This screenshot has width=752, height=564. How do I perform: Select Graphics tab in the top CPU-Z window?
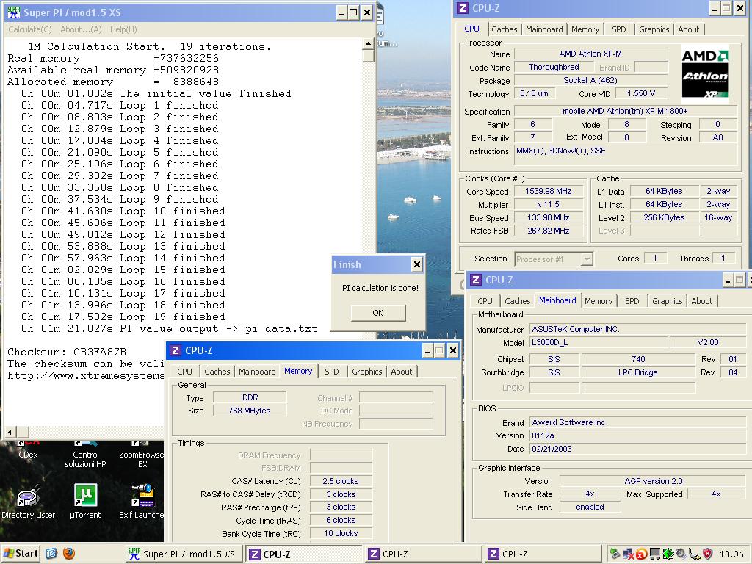[654, 29]
